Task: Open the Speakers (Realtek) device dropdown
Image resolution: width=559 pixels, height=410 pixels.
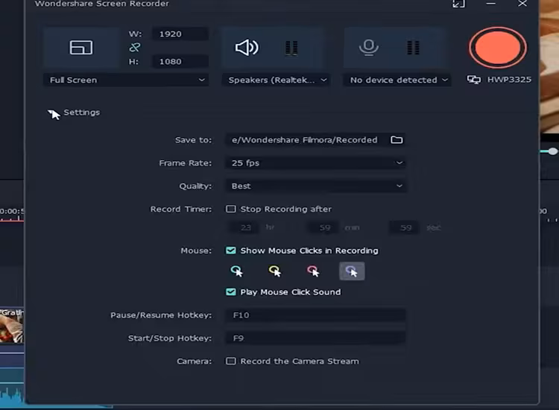Action: [x=277, y=80]
